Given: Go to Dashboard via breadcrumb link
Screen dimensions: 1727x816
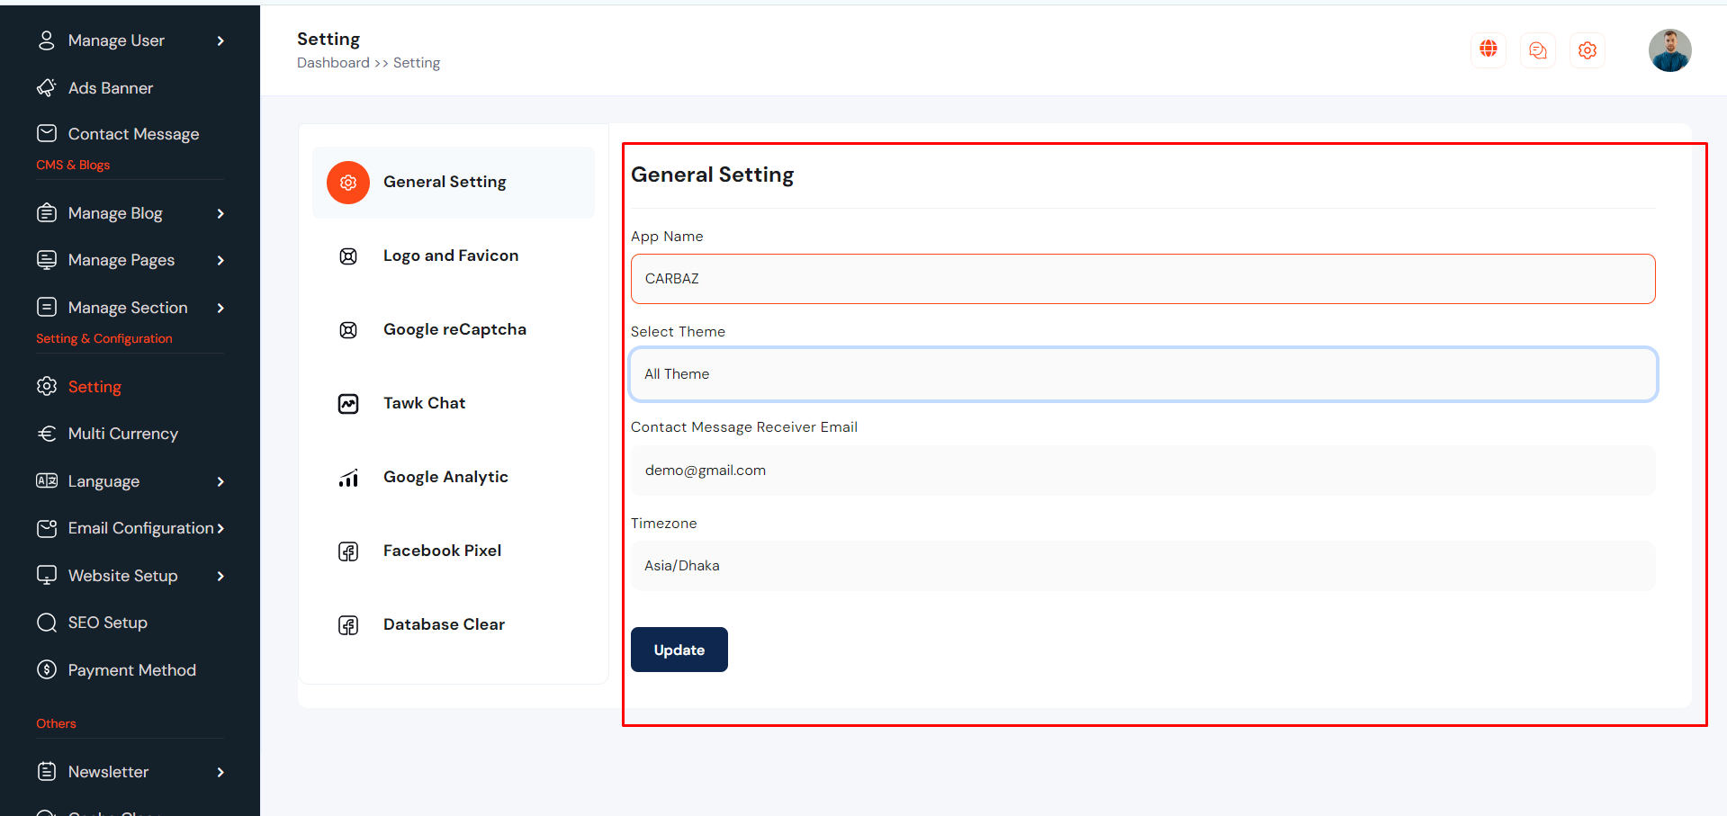Looking at the screenshot, I should click(333, 63).
